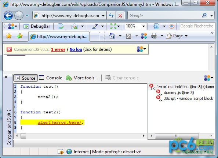Toggle the eye preview icon

point(171,26)
